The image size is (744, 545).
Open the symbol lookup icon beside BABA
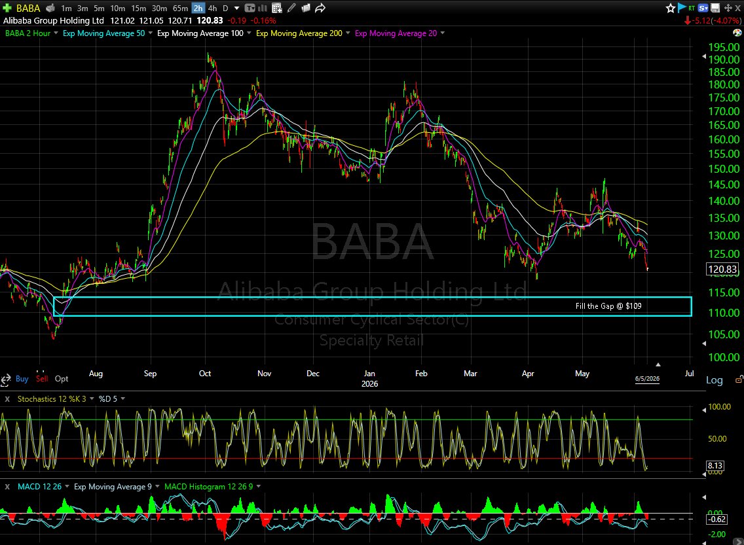50,8
